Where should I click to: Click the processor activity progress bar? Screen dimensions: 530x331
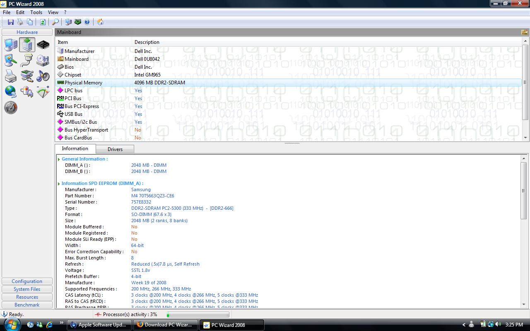click(198, 314)
